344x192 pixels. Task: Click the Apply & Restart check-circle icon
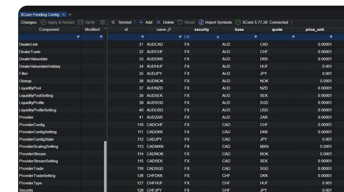(x=43, y=22)
